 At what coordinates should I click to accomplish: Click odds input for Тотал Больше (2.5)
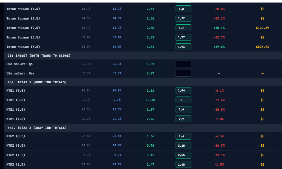pyautogui.click(x=183, y=18)
